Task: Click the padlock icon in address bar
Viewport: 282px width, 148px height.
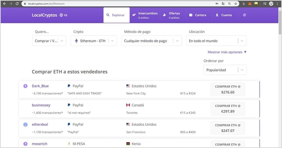Action: coord(25,4)
